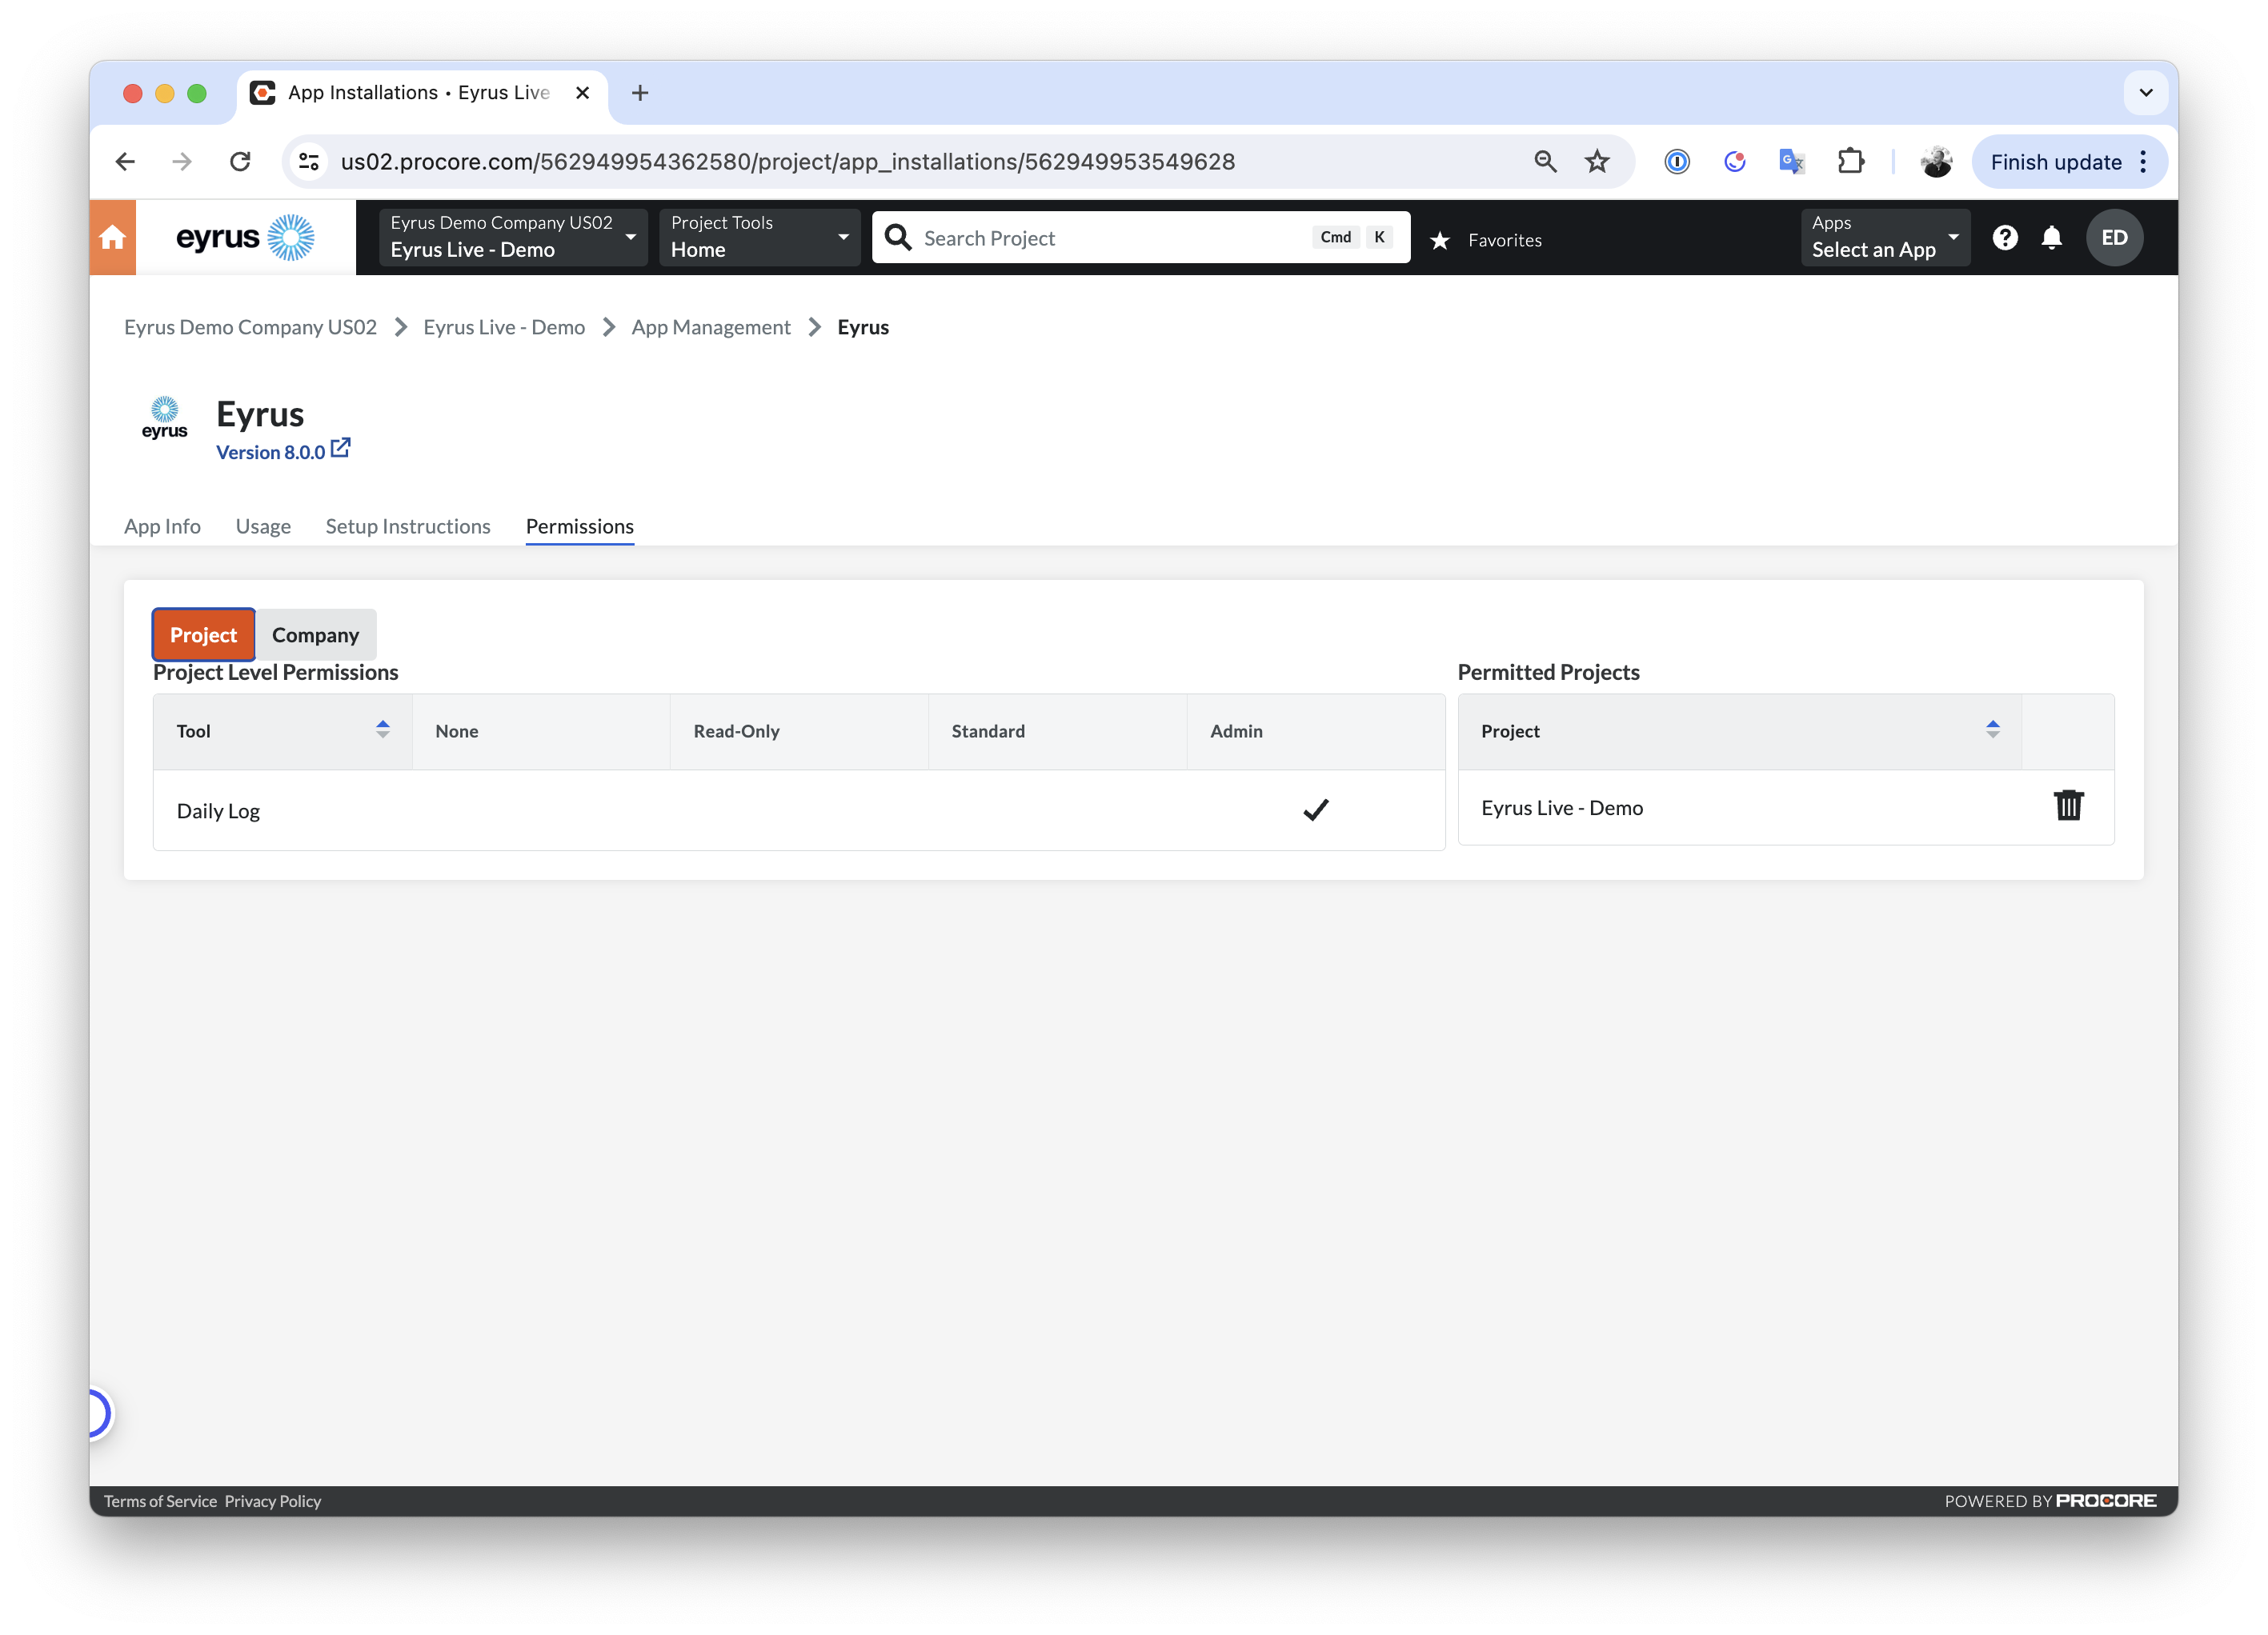The height and width of the screenshot is (1635, 2268).
Task: Click the Eyrus breadcrumb current page
Action: point(863,328)
